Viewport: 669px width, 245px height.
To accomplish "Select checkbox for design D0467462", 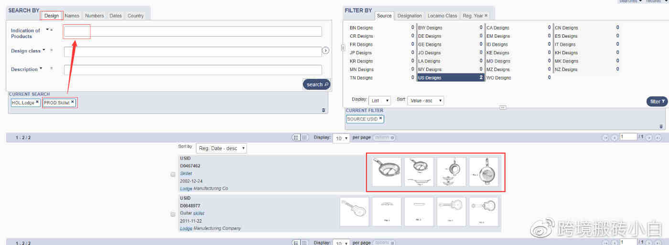I will point(173,174).
